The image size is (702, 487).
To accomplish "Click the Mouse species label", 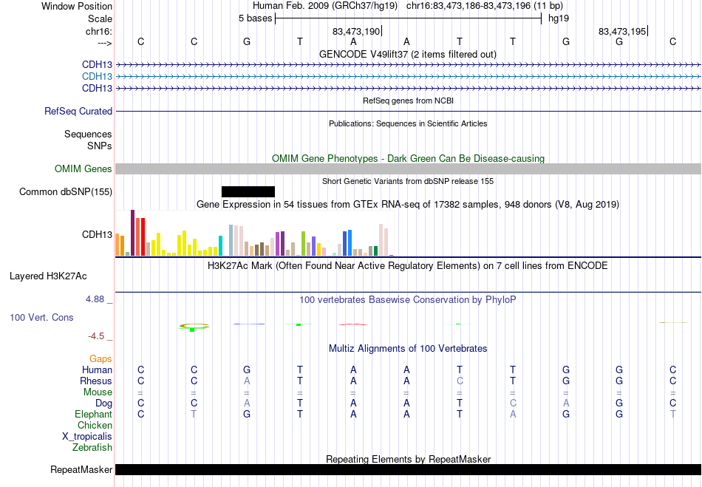I will 98,392.
